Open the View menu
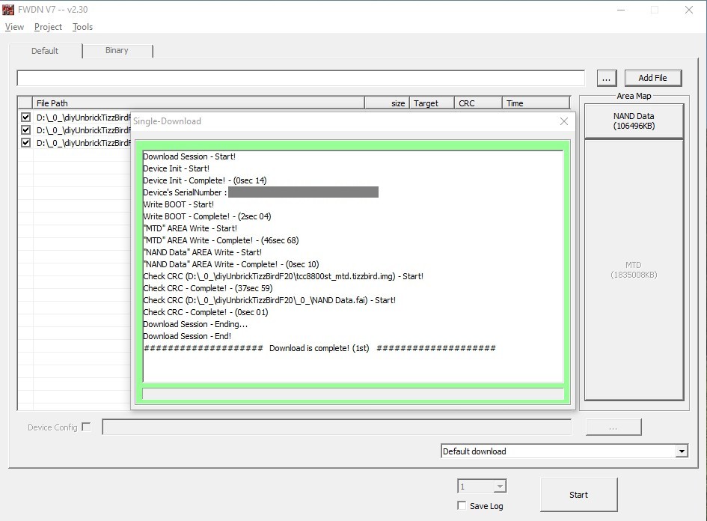This screenshot has height=521, width=707. click(x=14, y=27)
